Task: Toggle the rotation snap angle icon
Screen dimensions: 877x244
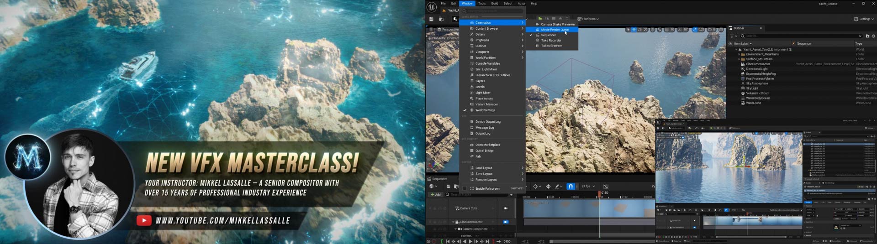Action: [x=679, y=30]
